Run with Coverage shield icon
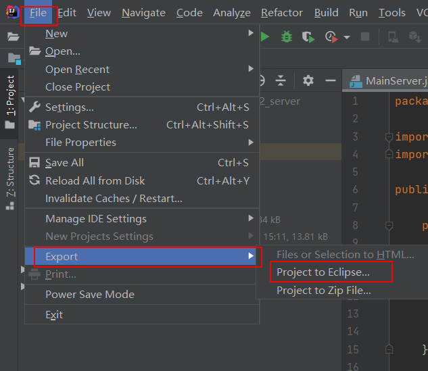428x371 pixels. [x=308, y=36]
